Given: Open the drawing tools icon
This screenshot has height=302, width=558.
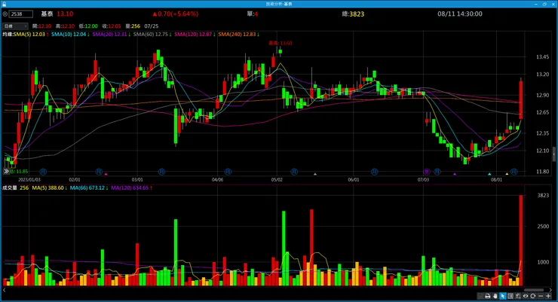Looking at the screenshot, I should [x=518, y=296].
